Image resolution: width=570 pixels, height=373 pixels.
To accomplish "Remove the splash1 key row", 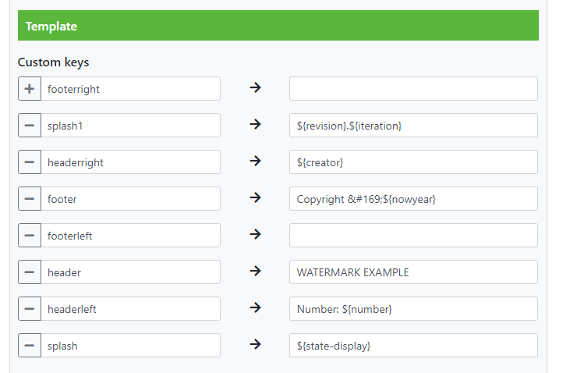I will pyautogui.click(x=30, y=126).
